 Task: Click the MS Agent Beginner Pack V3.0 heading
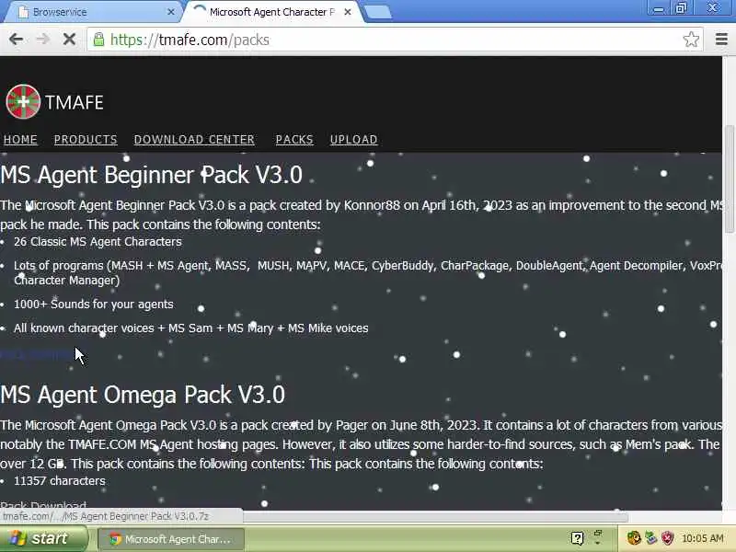pos(151,175)
